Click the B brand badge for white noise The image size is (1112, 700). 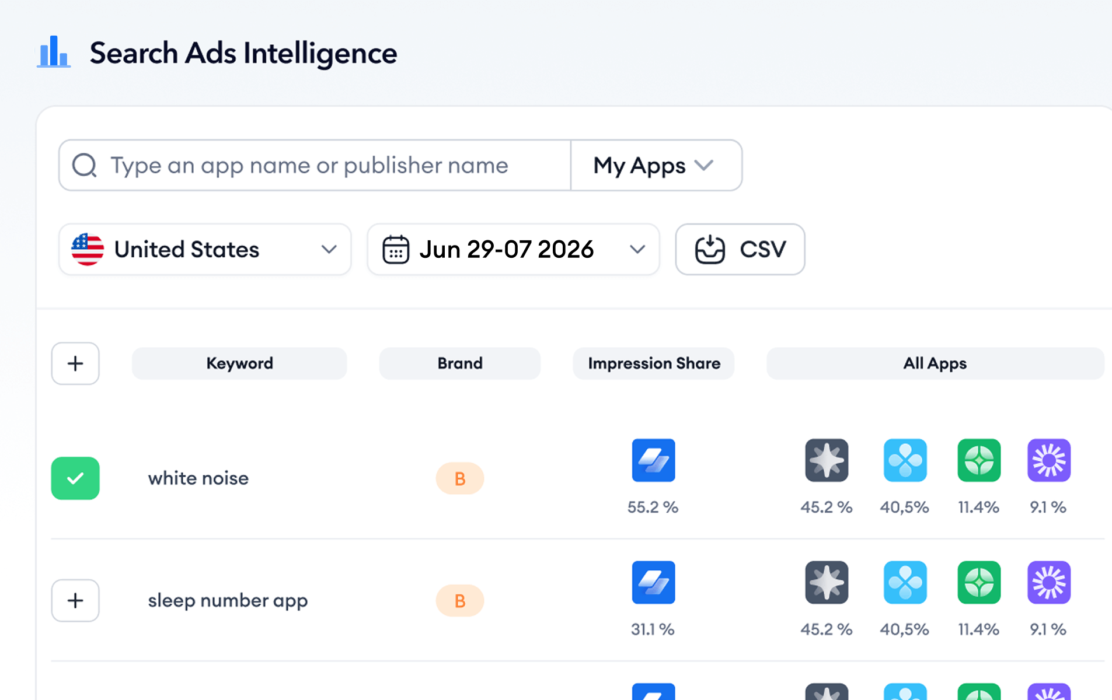460,478
